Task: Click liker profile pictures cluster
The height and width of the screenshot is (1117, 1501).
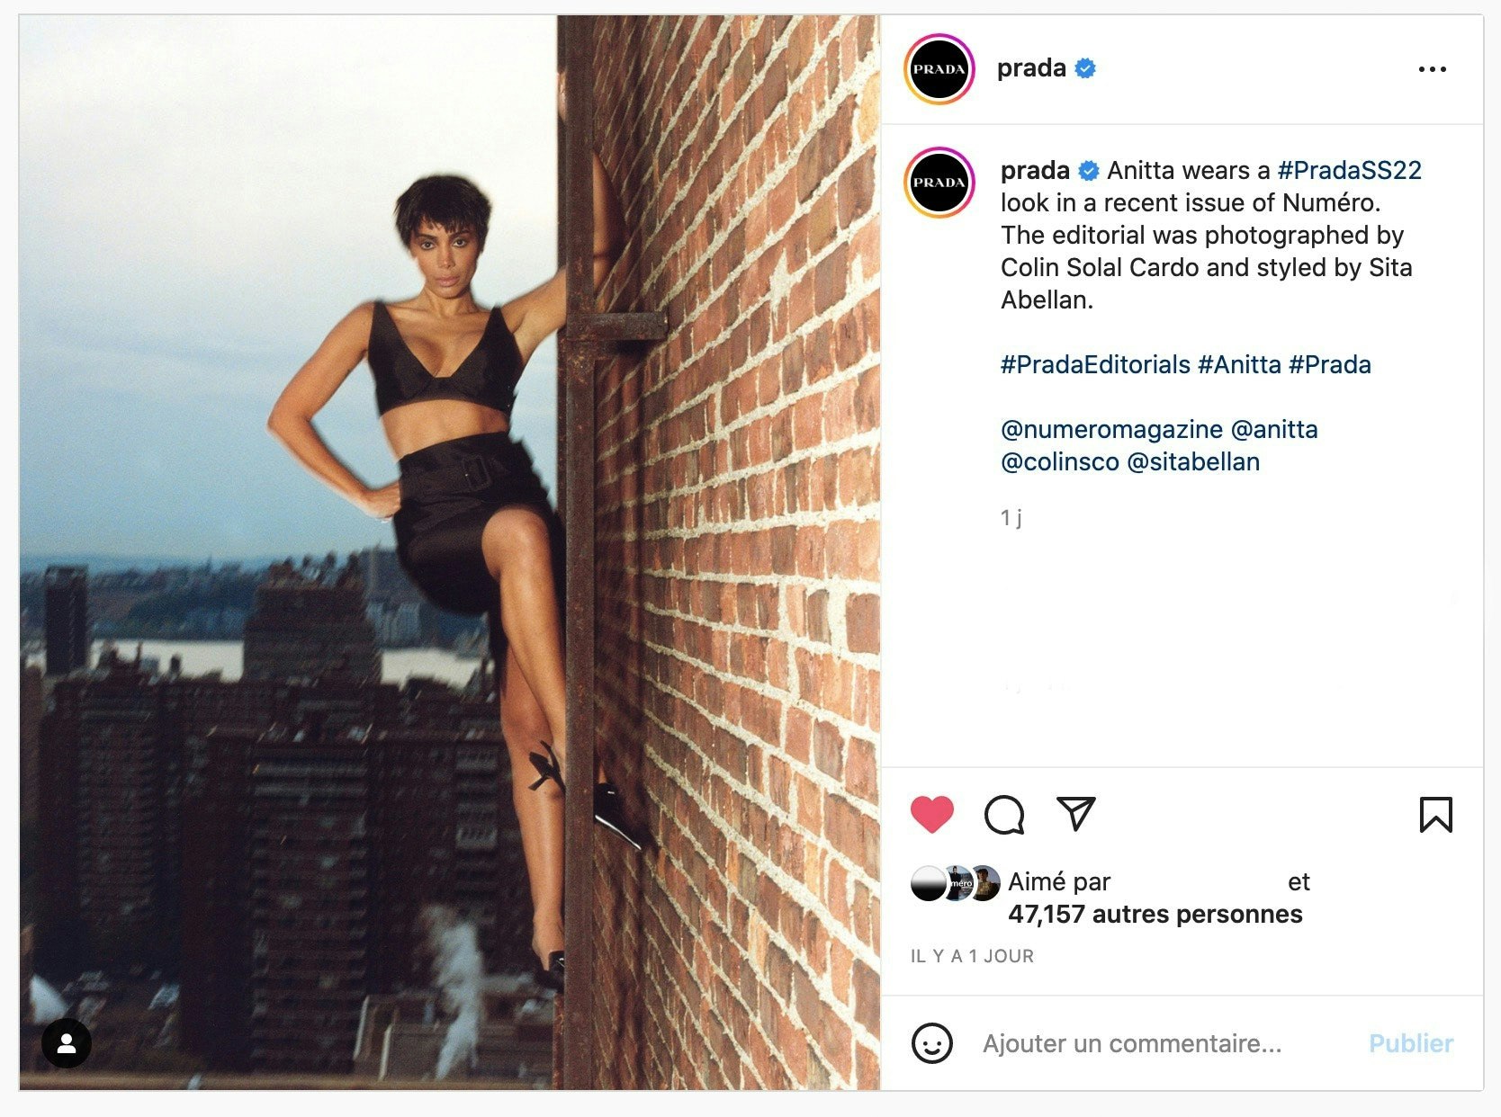Action: click(x=956, y=883)
